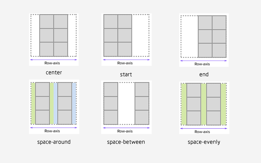Image resolution: width=261 pixels, height=163 pixels.
Task: Click Row-axis label under end diagram
Action: coord(202,64)
